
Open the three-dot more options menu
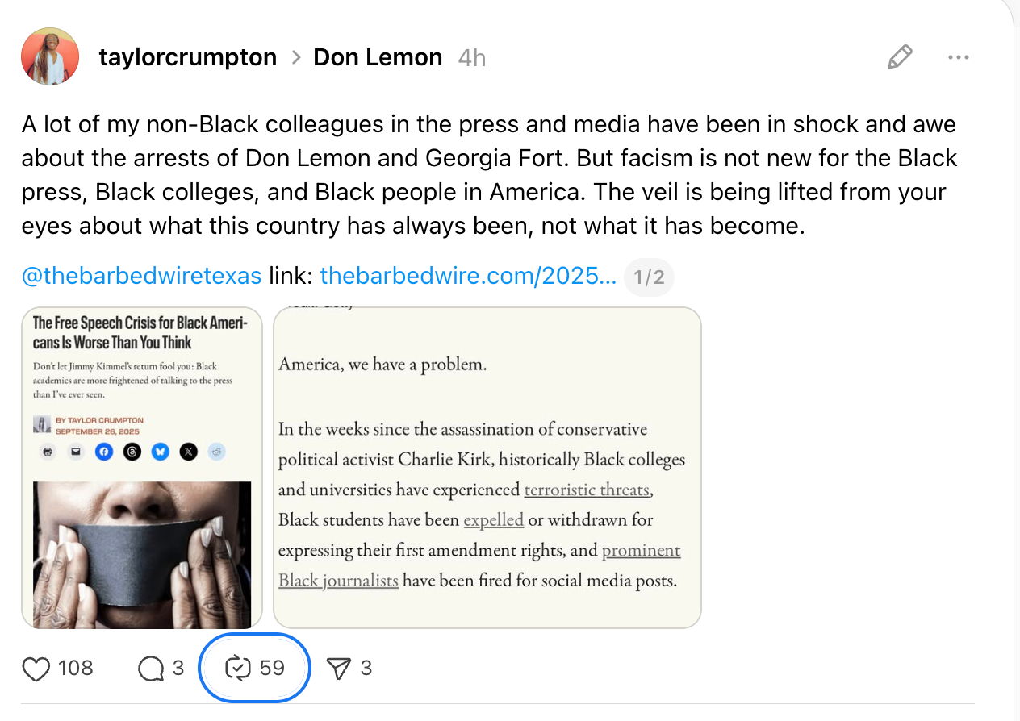(959, 57)
